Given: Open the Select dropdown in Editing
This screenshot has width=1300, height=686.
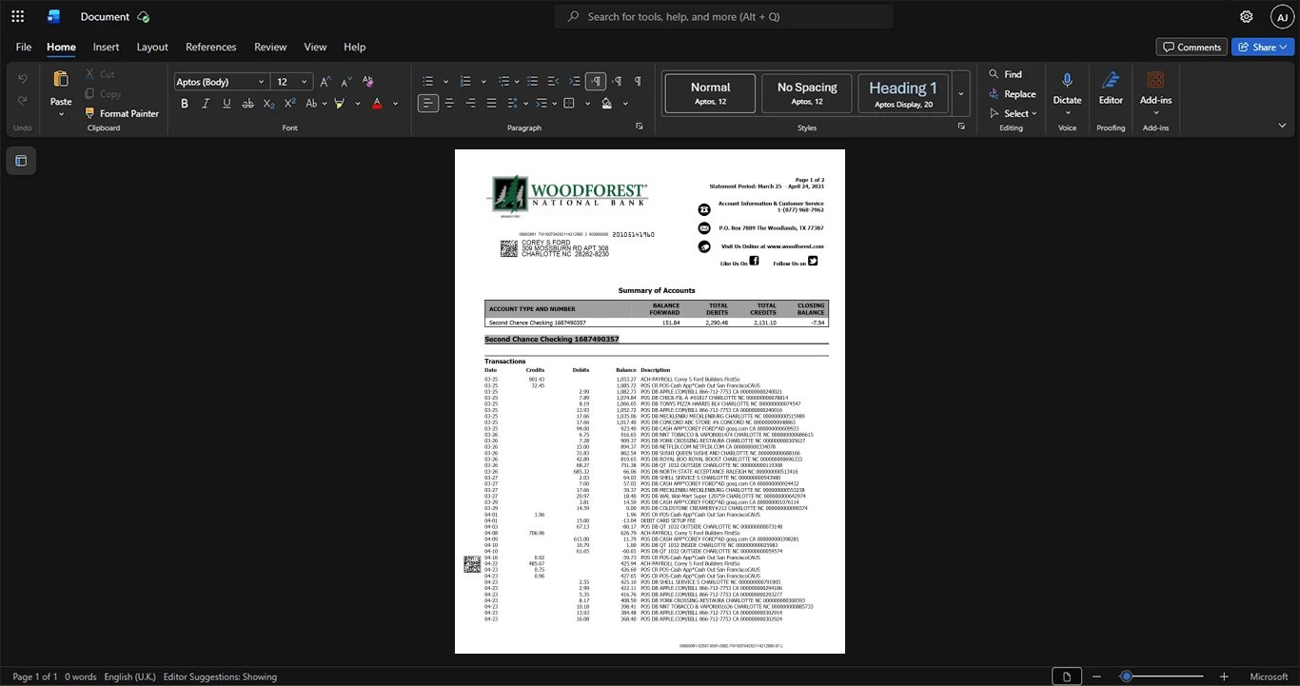Looking at the screenshot, I should pyautogui.click(x=1014, y=114).
